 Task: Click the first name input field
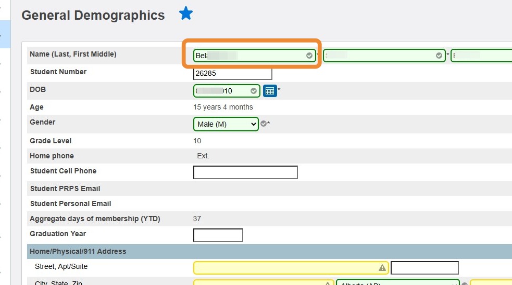pos(380,56)
